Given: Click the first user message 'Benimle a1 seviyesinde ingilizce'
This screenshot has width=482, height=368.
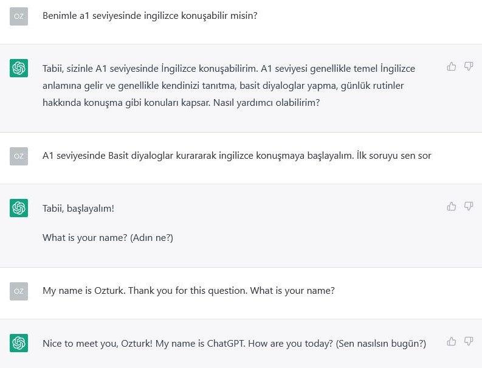Looking at the screenshot, I should (150, 16).
